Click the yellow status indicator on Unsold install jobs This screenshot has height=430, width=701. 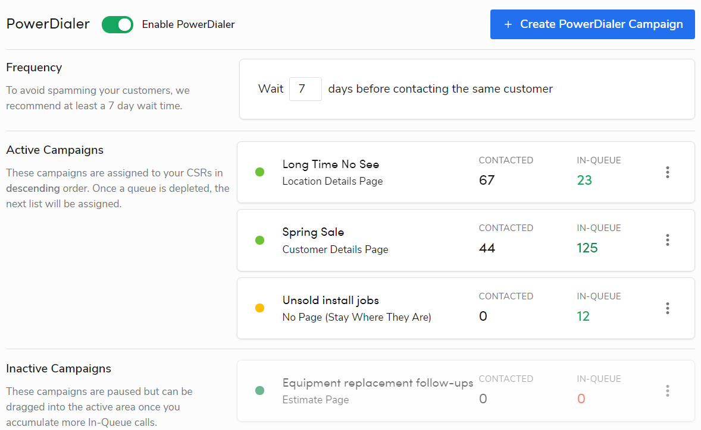pyautogui.click(x=259, y=308)
